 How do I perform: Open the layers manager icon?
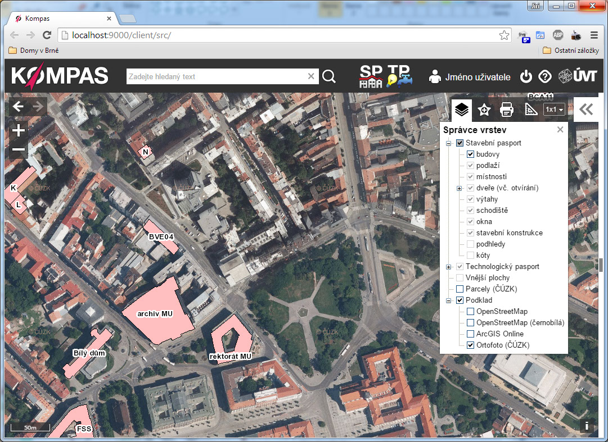pyautogui.click(x=462, y=110)
